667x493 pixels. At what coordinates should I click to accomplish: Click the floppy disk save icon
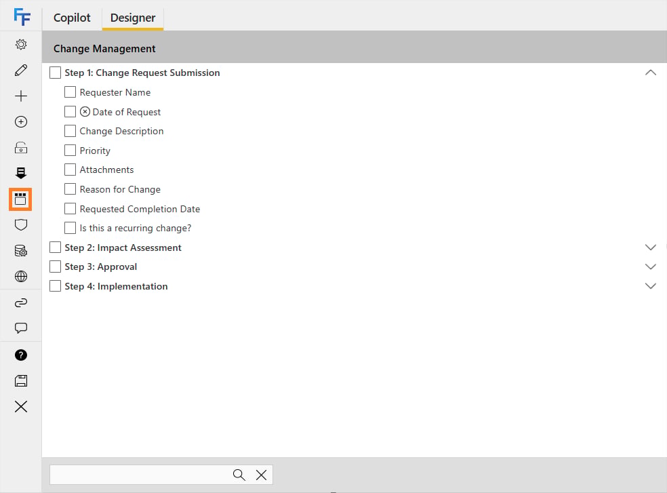pos(21,380)
